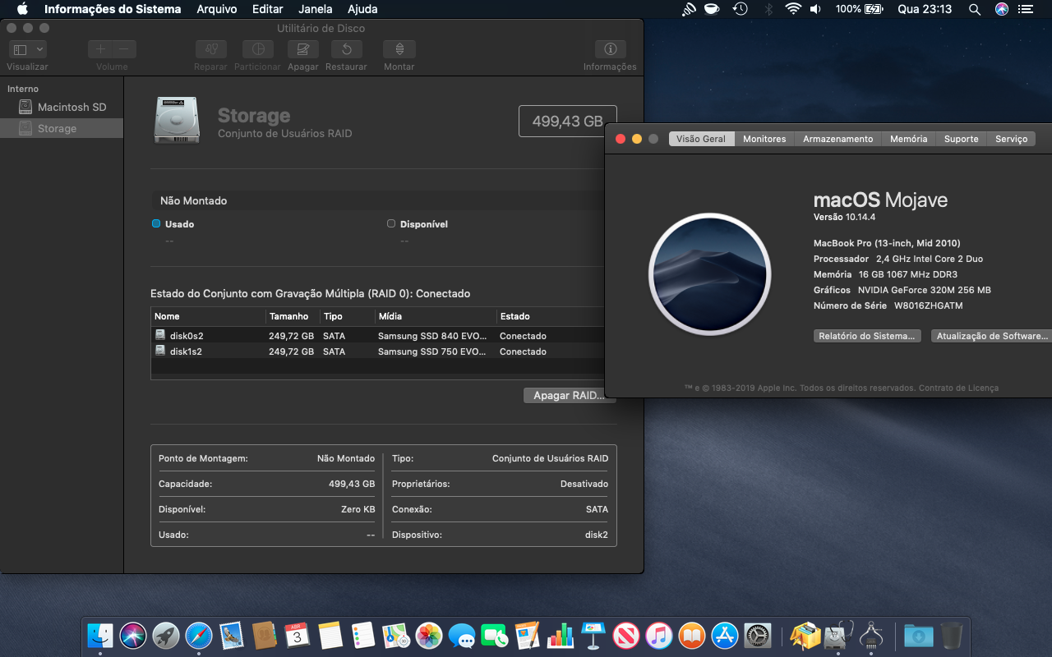Click the Restaurar toolbar icon

(346, 50)
